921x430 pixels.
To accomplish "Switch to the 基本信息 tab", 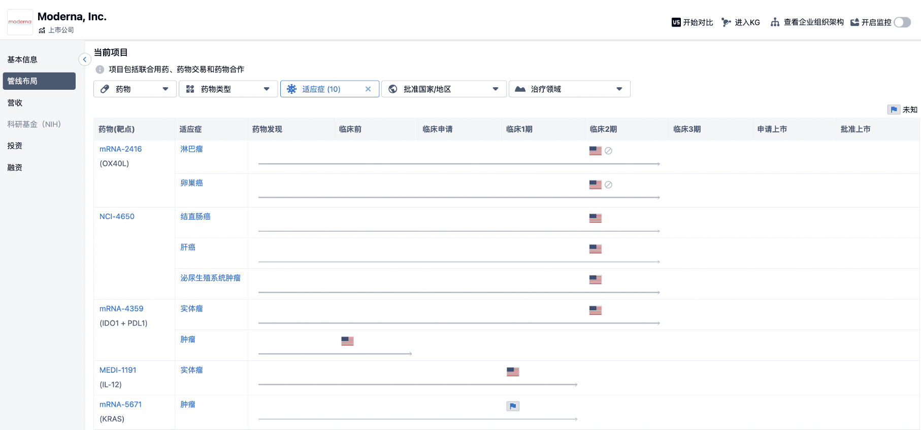I will [x=22, y=60].
